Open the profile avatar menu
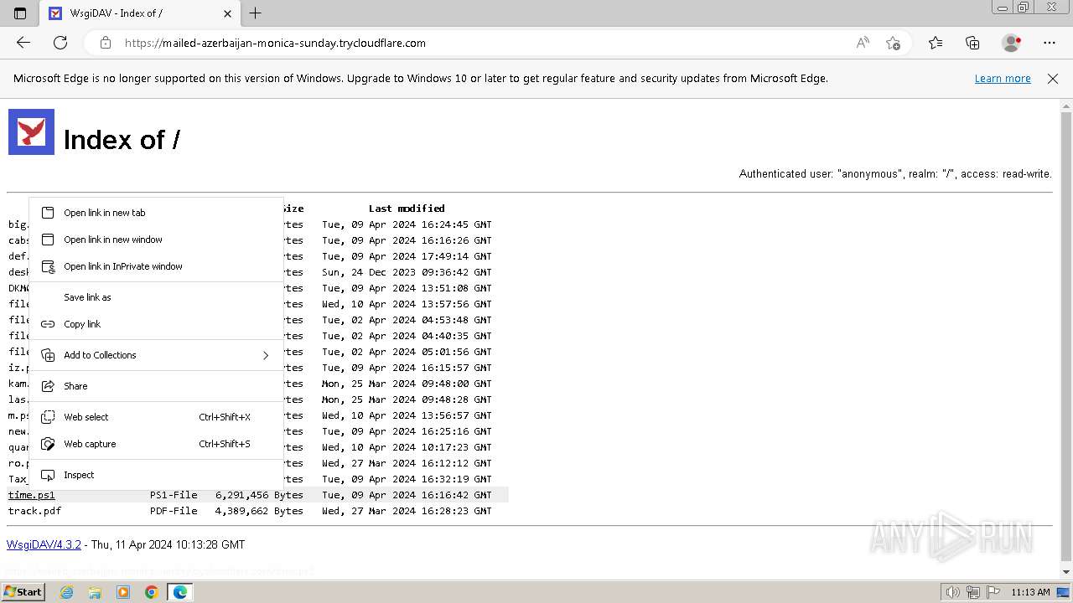Image resolution: width=1073 pixels, height=603 pixels. pyautogui.click(x=1011, y=43)
